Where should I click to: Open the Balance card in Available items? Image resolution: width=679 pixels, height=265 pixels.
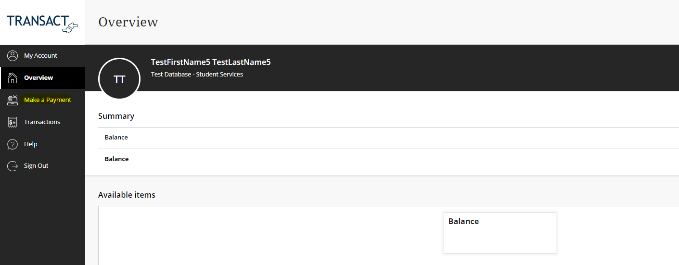pos(500,233)
